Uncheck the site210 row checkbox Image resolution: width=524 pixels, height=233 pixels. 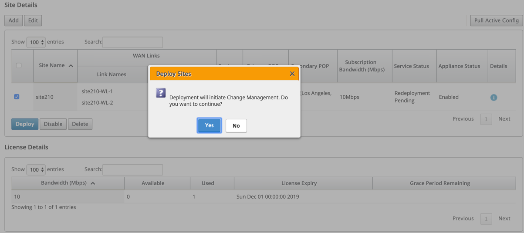[x=17, y=97]
